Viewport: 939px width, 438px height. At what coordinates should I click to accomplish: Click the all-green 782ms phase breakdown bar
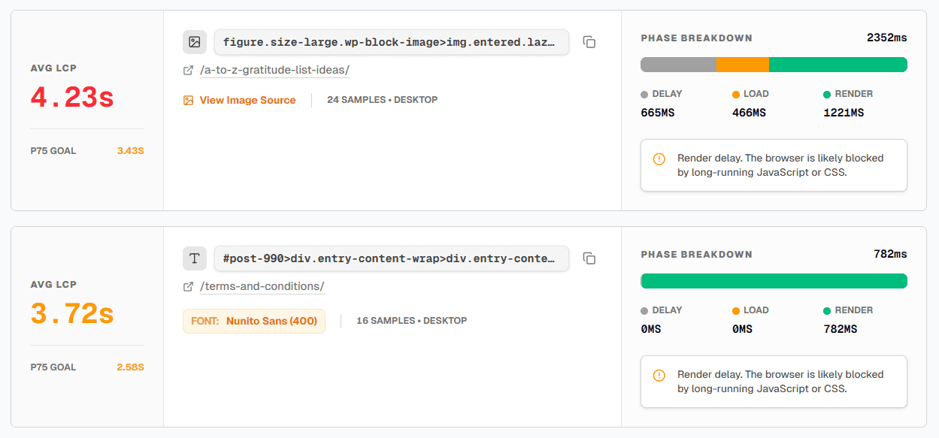pyautogui.click(x=774, y=281)
